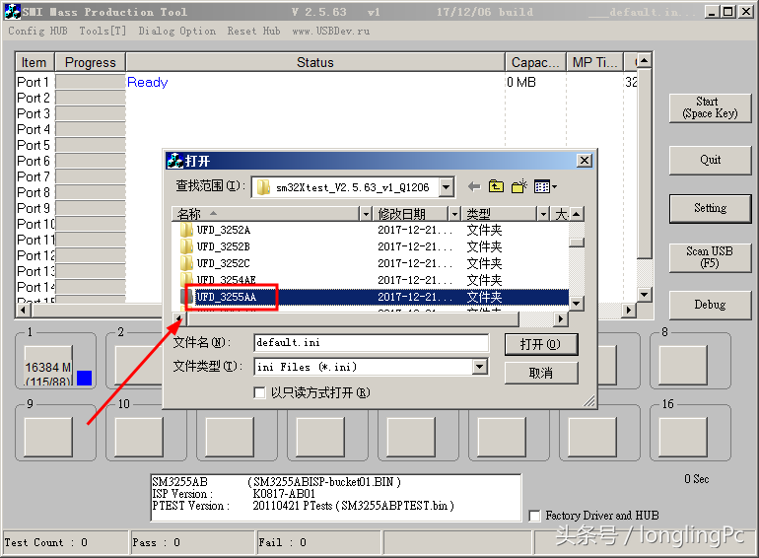This screenshot has width=759, height=558.
Task: Cancel the dialog with 取消 button
Action: 541,373
